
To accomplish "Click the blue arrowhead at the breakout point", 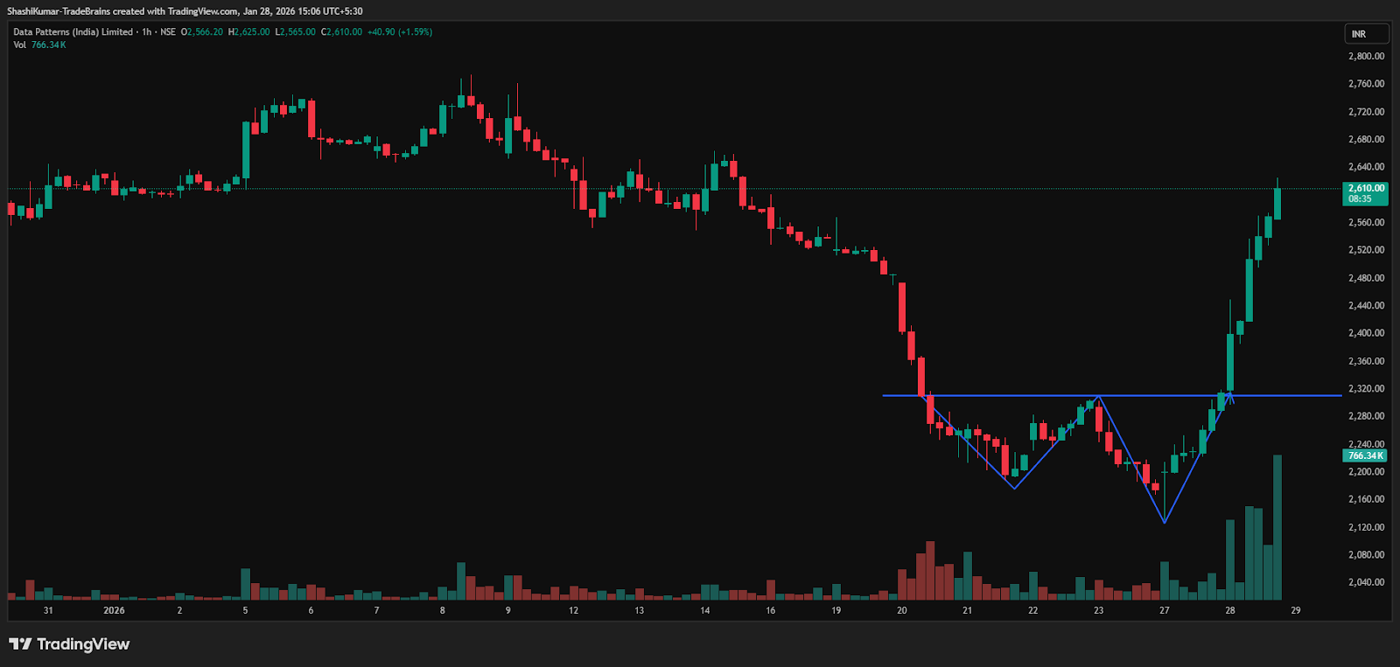I will (1230, 396).
